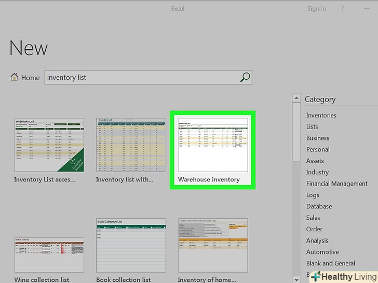The image size is (378, 283).
Task: Choose the Sales category
Action: point(313,218)
